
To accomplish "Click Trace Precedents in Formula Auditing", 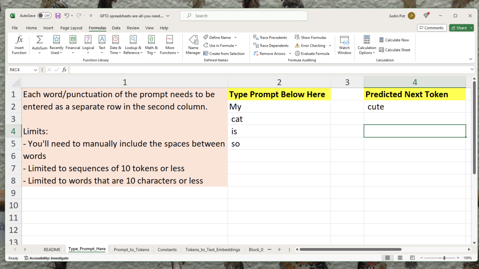I will [x=270, y=37].
